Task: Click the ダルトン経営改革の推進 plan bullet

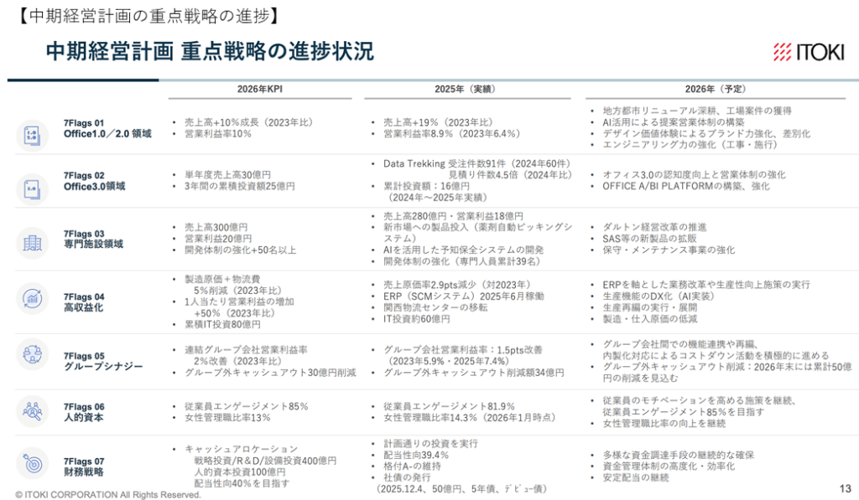Action: pos(654,227)
